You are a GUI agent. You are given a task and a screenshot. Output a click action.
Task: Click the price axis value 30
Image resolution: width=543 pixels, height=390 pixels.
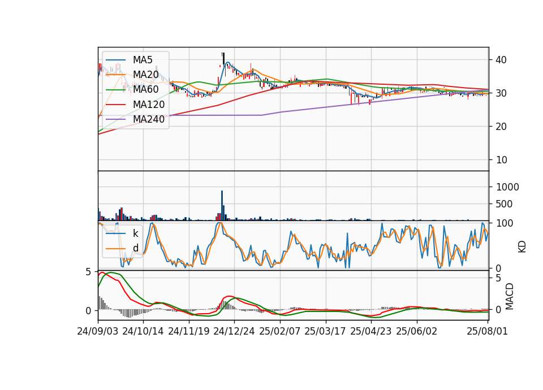click(x=501, y=93)
